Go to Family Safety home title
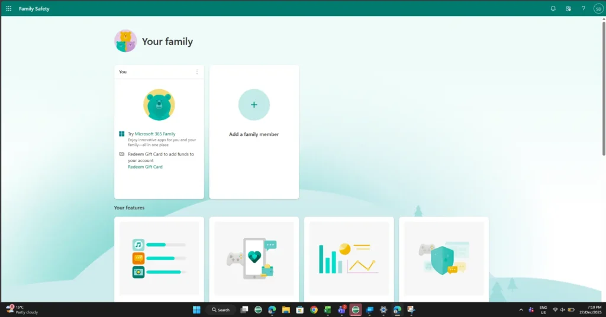 point(34,8)
